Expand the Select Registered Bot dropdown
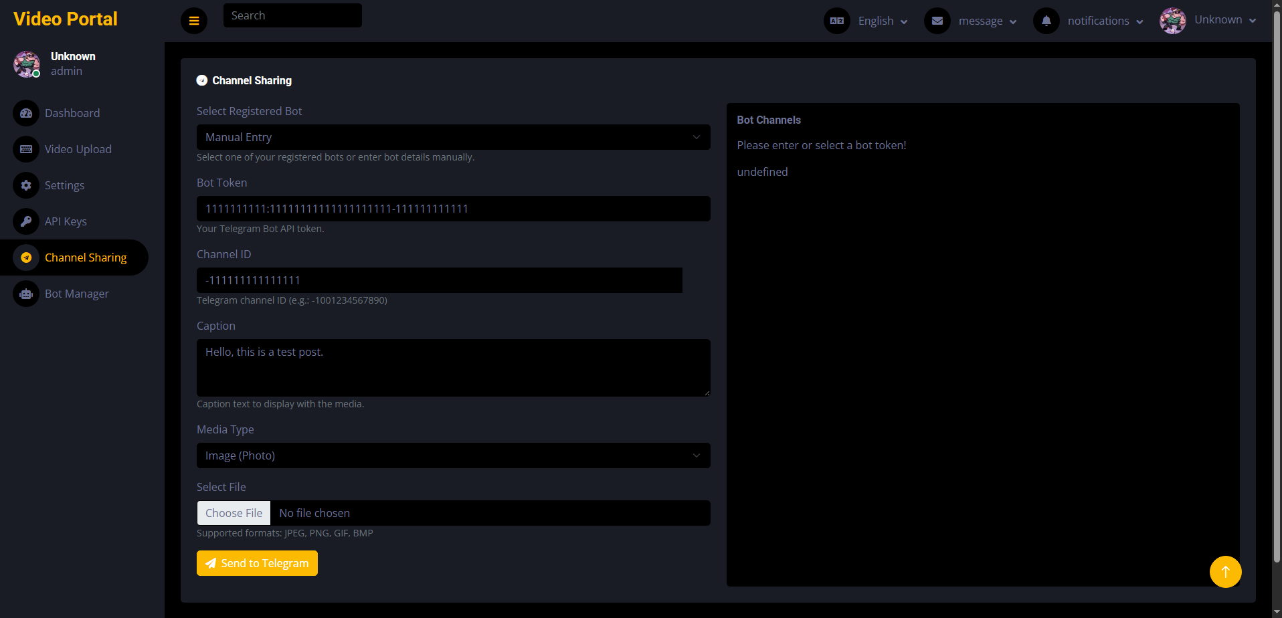This screenshot has width=1282, height=618. click(x=454, y=137)
